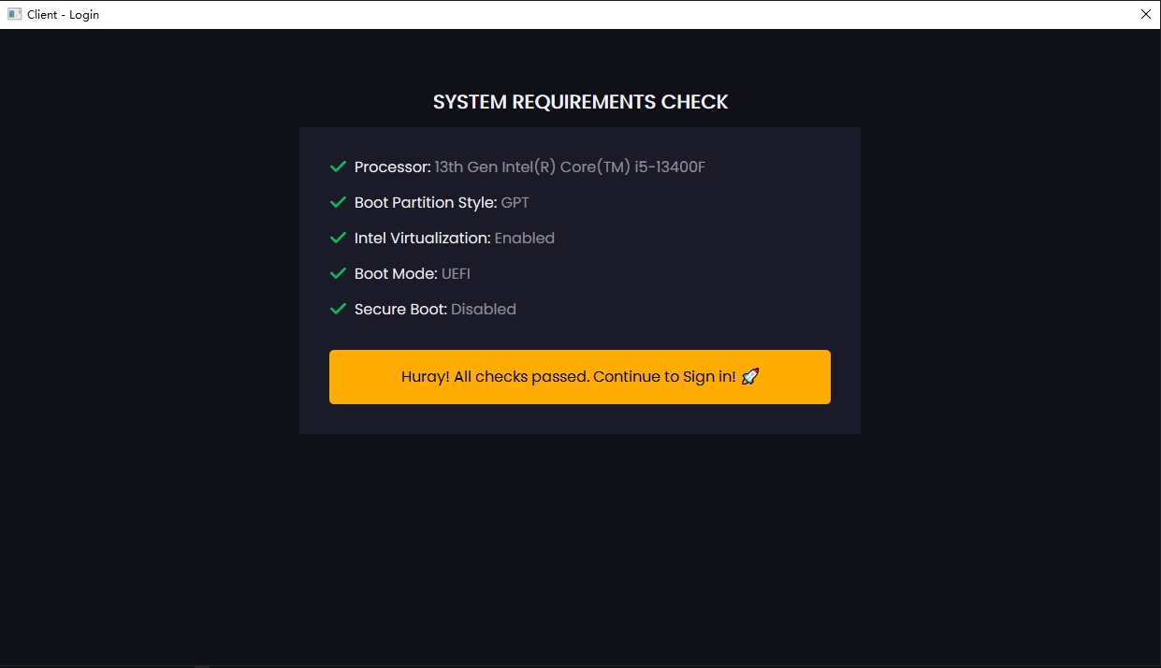1161x668 pixels.
Task: Click the 'SYSTEM REQUIREMENTS CHECK' heading
Action: click(580, 102)
